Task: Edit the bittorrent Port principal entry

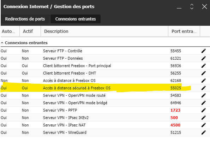Action: click(203, 66)
